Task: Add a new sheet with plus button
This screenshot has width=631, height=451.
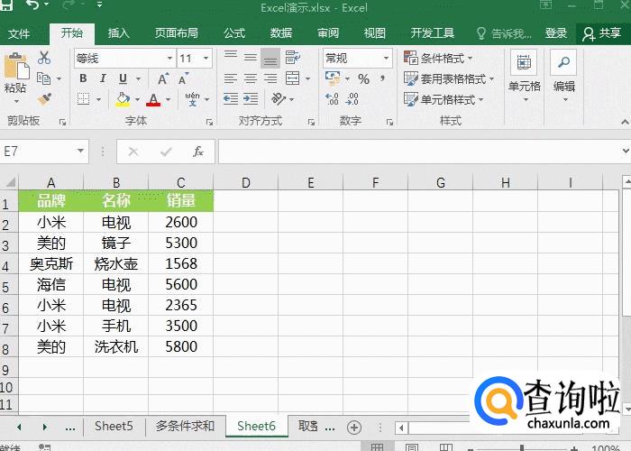Action: (x=354, y=428)
